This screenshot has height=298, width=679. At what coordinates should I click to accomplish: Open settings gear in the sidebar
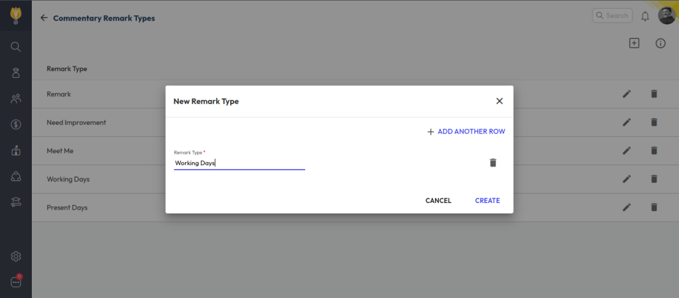coord(16,256)
